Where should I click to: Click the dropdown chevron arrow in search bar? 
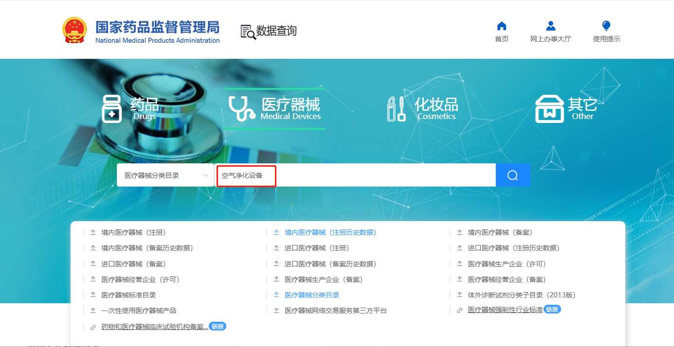click(205, 175)
